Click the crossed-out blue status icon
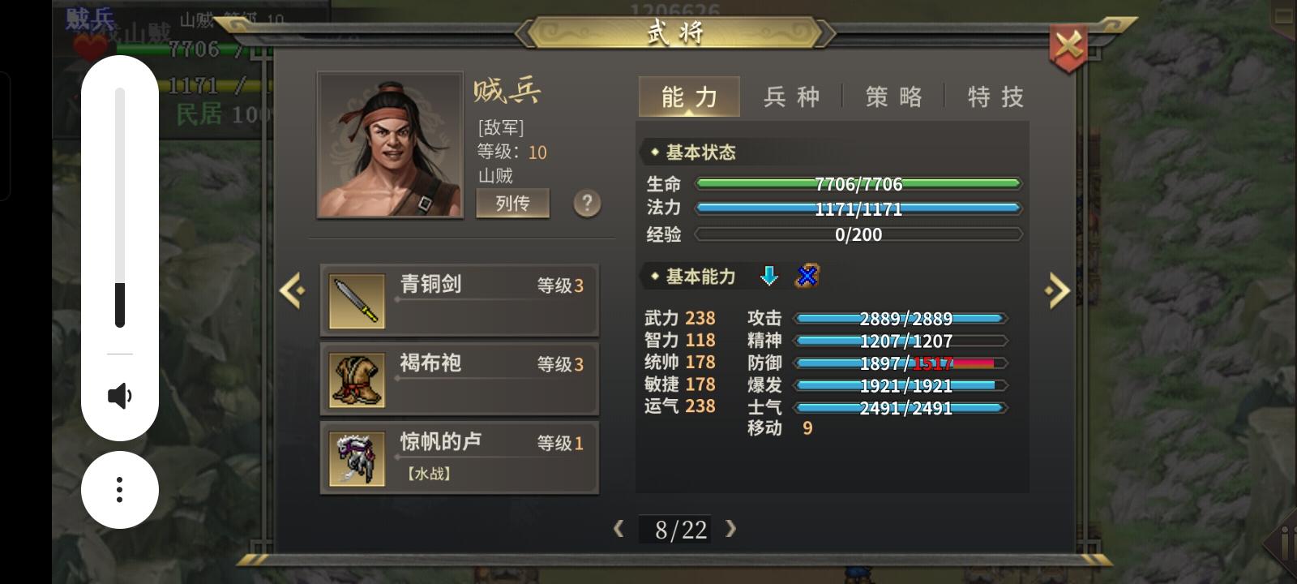1297x584 pixels. 807,276
